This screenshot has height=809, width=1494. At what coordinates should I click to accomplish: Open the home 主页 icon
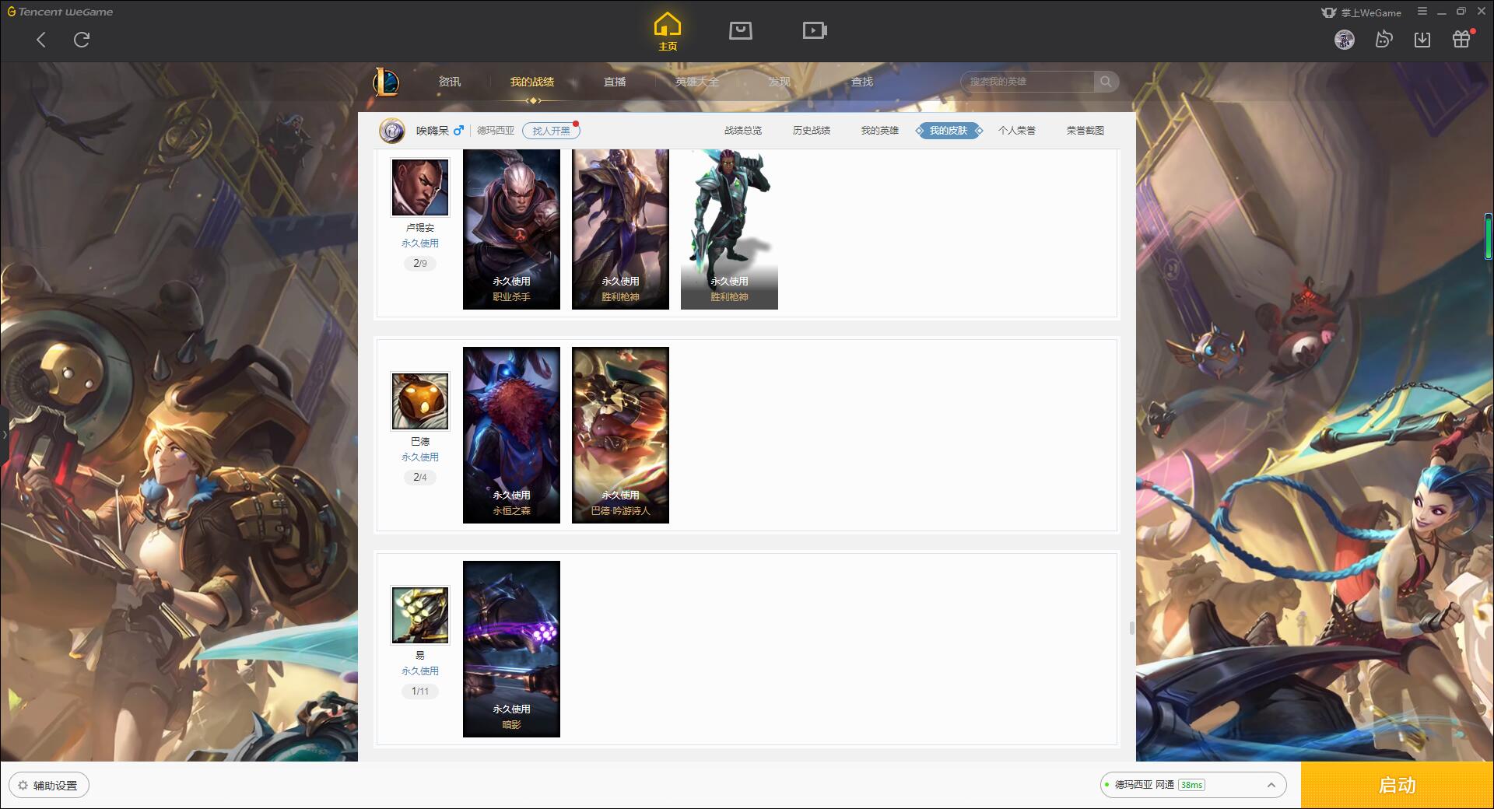668,32
